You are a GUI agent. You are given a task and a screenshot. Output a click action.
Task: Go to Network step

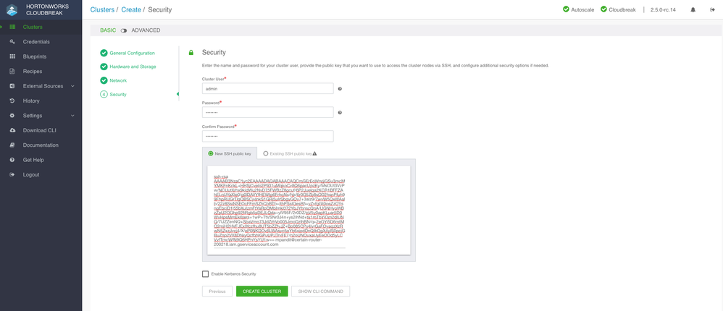click(118, 80)
